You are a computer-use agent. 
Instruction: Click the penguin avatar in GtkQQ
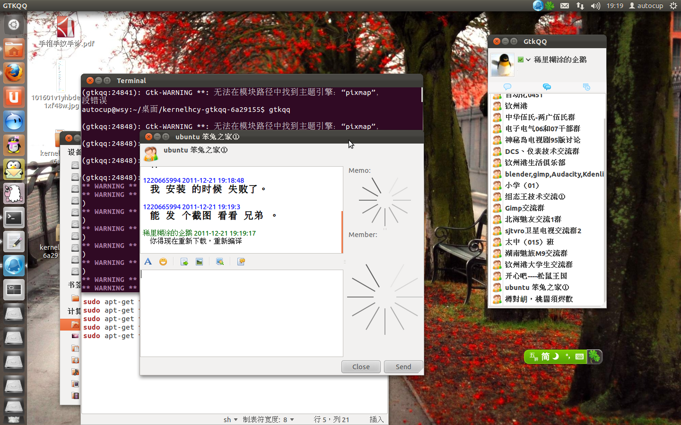[x=502, y=65]
